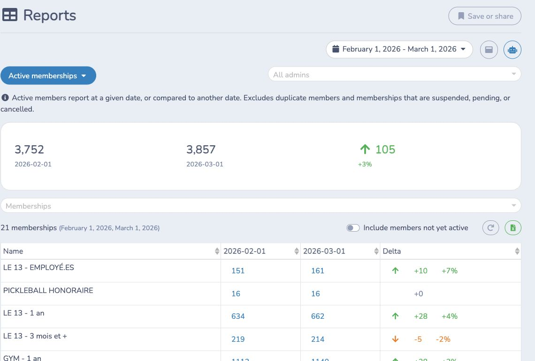Open the date range picker
The height and width of the screenshot is (361, 535).
tap(399, 49)
